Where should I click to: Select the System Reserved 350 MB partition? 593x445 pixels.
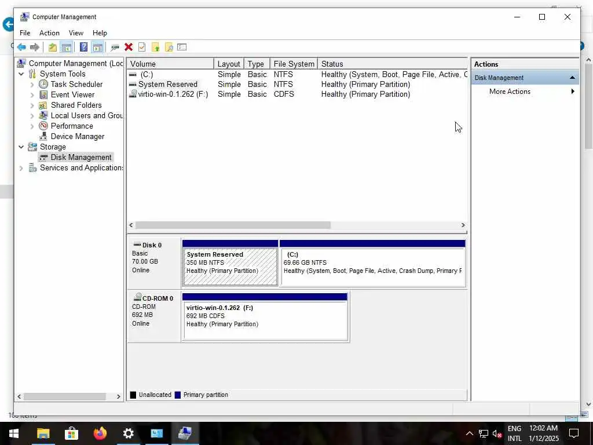230,264
